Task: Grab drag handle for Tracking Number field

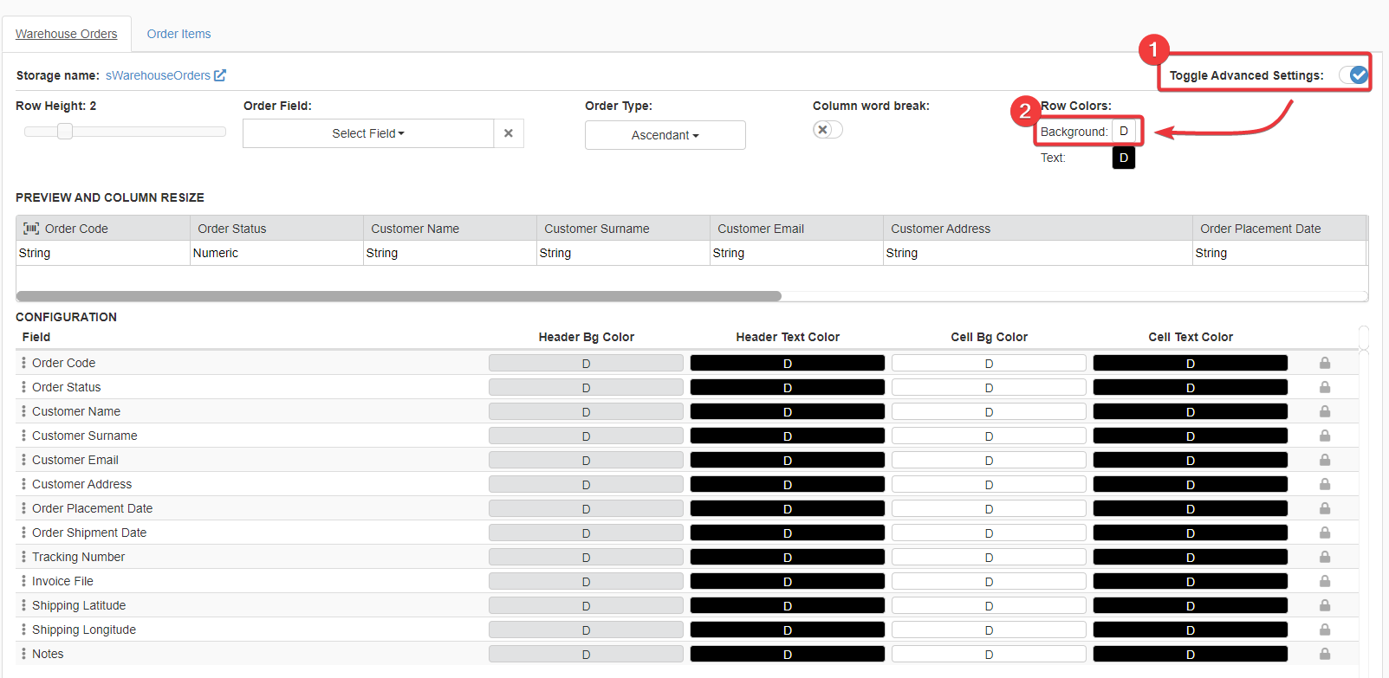Action: 23,557
